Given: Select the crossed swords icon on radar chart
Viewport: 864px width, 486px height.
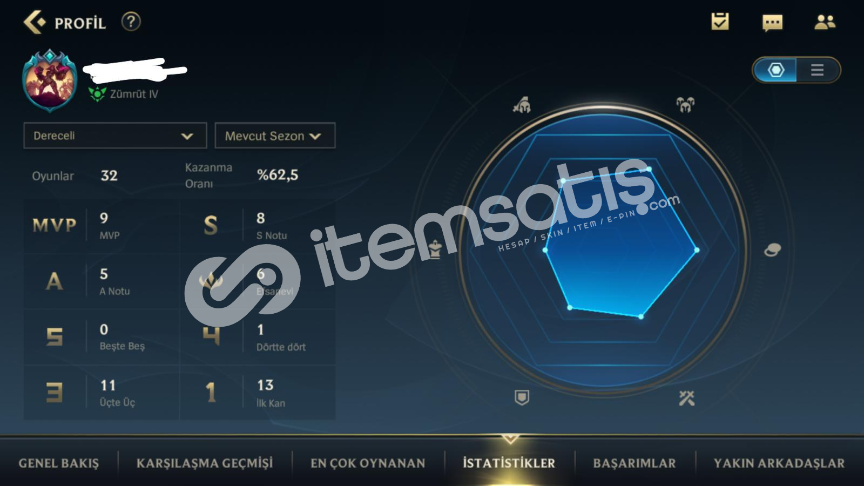Looking at the screenshot, I should (x=686, y=398).
